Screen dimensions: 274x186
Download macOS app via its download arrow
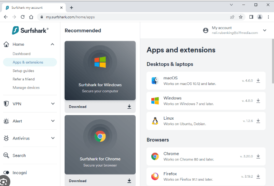[x=258, y=80]
